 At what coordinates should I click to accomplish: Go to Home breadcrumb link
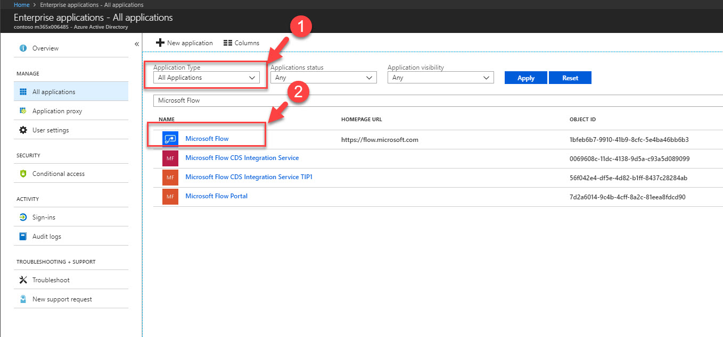(22, 5)
